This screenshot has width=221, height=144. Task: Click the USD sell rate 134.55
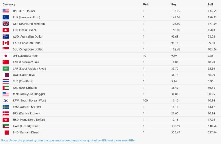(x=212, y=11)
